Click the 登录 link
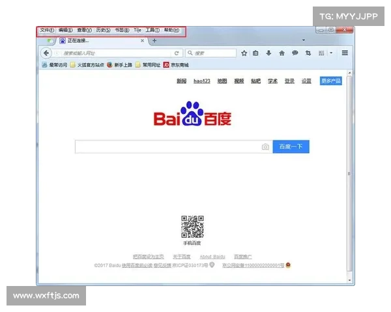The height and width of the screenshot is (312, 391). 289,81
